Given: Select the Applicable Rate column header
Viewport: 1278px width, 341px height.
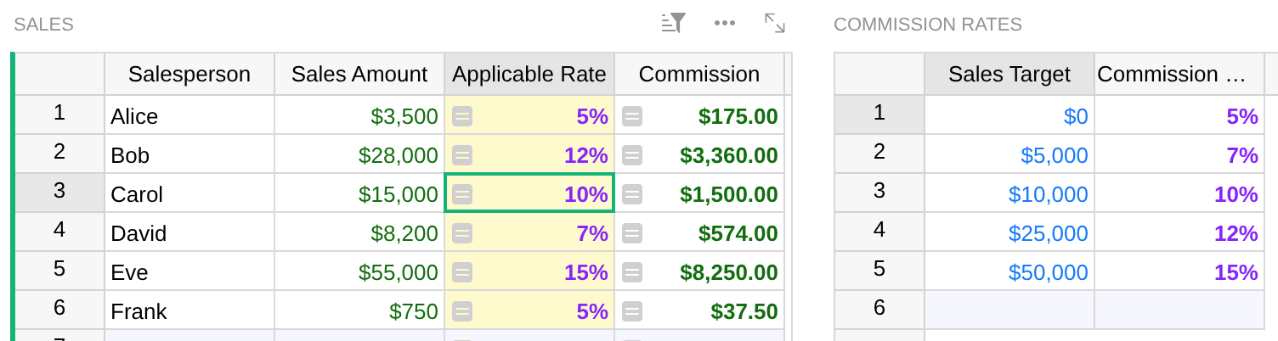Looking at the screenshot, I should click(x=529, y=74).
